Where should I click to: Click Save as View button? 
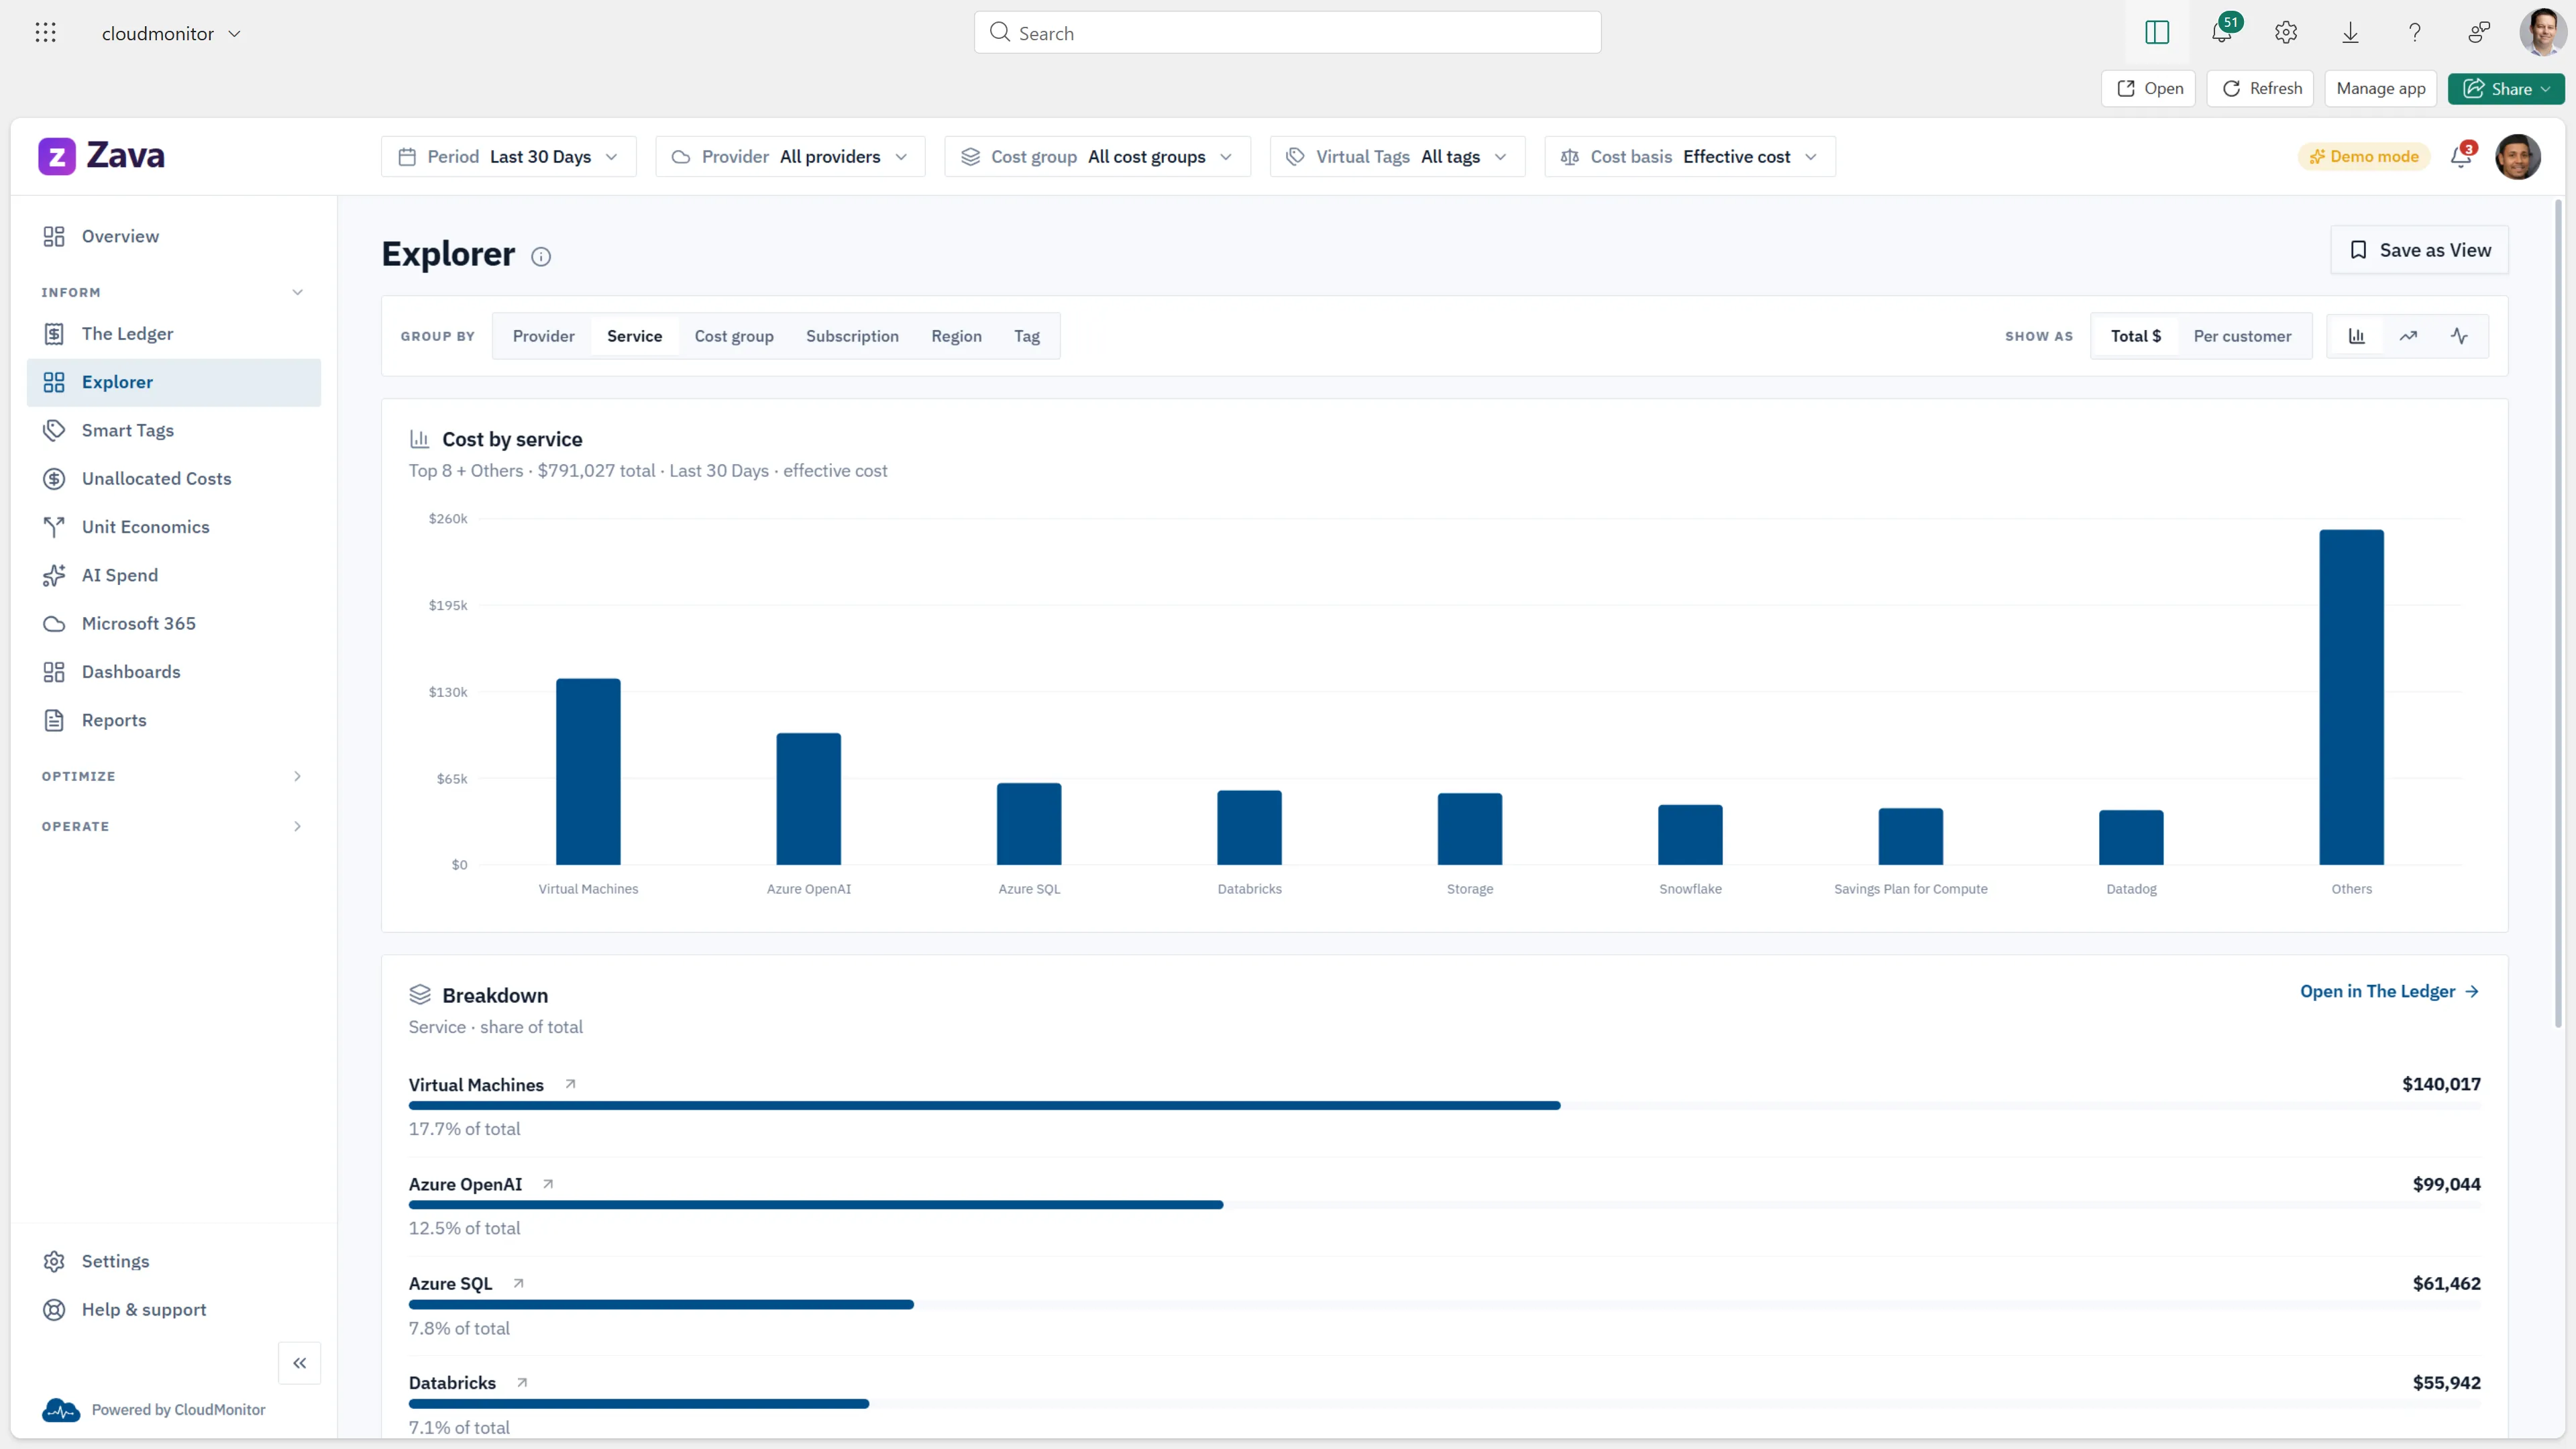[2420, 250]
